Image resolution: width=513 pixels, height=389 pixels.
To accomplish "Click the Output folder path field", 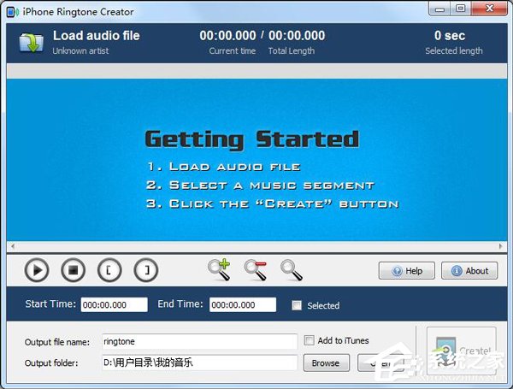I will point(199,362).
